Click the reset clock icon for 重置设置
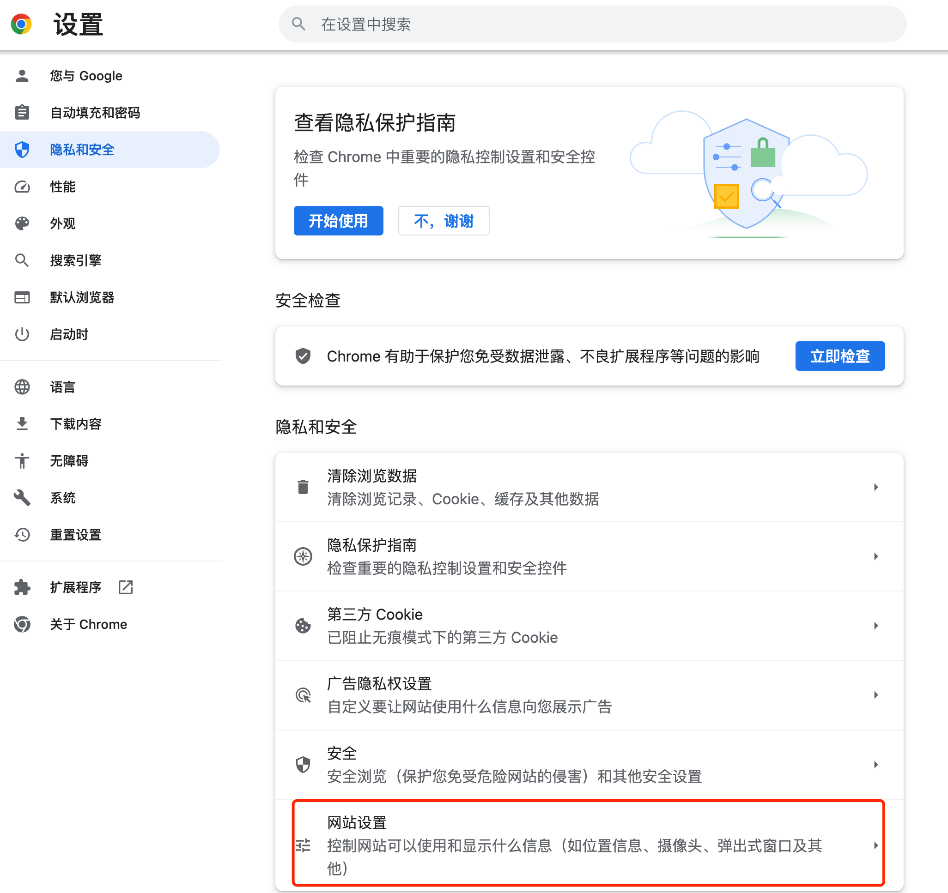Image resolution: width=948 pixels, height=893 pixels. (x=22, y=535)
